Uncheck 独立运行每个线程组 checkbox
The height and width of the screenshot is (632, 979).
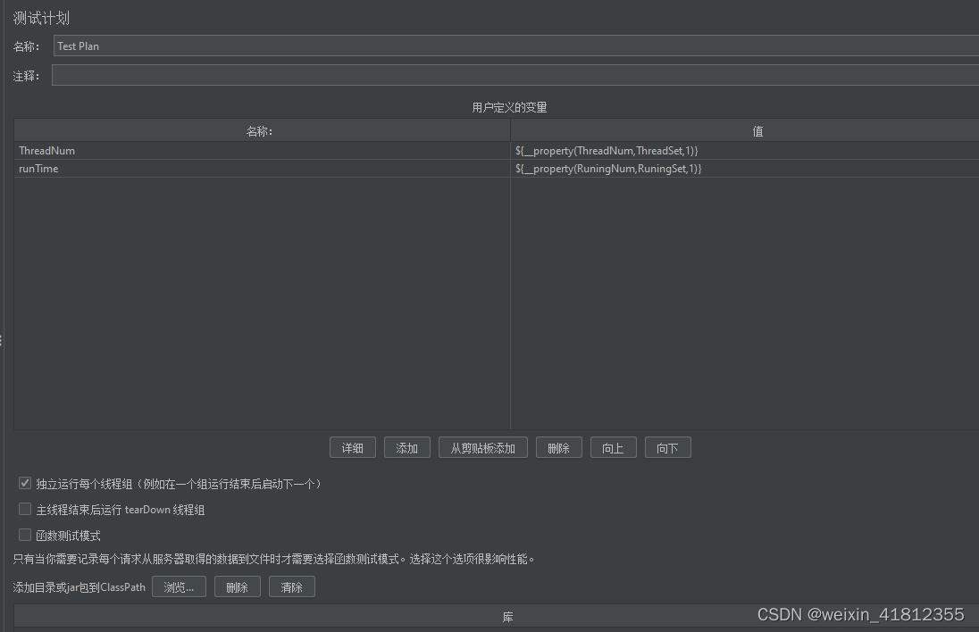coord(25,483)
